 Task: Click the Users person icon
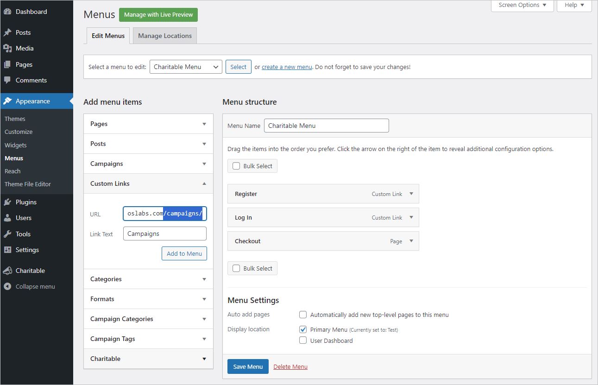tap(7, 218)
